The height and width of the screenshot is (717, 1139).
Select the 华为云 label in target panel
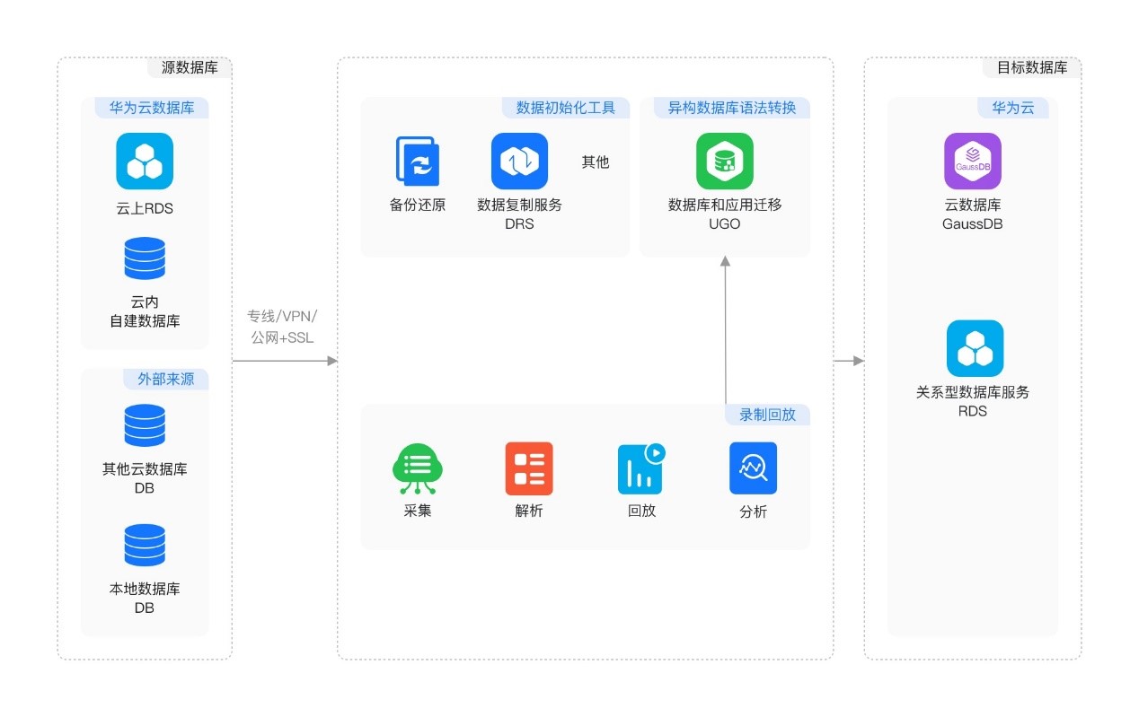(x=1013, y=108)
